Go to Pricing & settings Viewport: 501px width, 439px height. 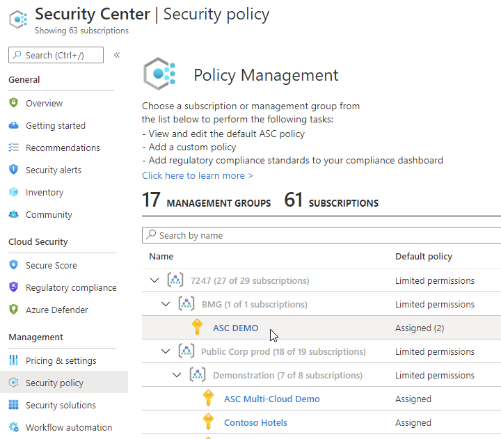(x=61, y=360)
